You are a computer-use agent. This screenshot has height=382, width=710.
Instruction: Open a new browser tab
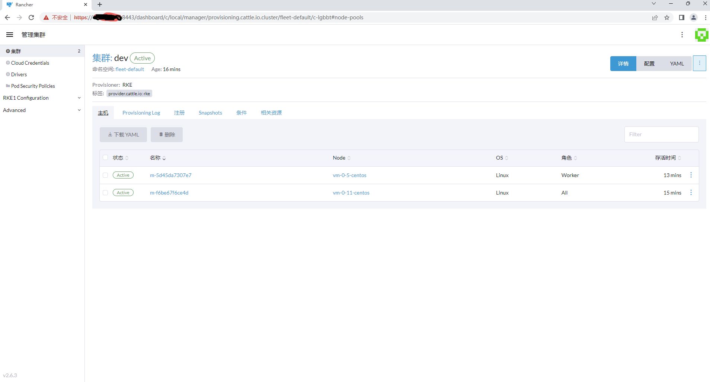point(100,4)
